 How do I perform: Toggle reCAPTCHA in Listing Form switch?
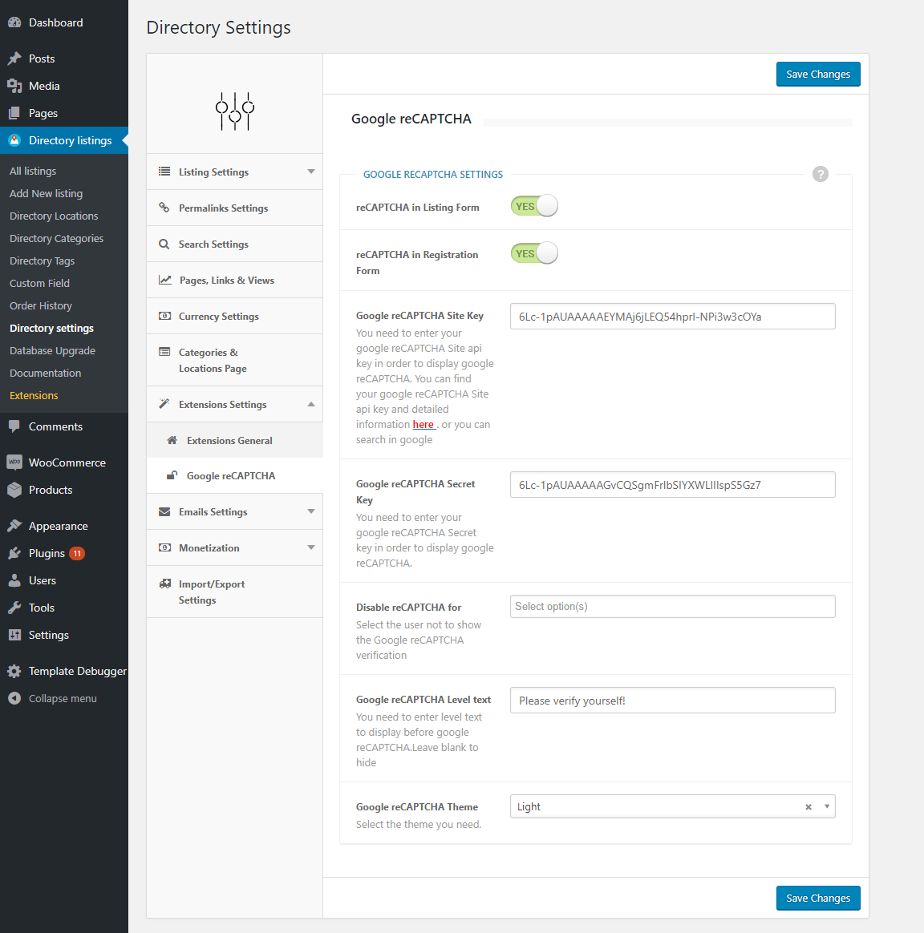coord(534,206)
